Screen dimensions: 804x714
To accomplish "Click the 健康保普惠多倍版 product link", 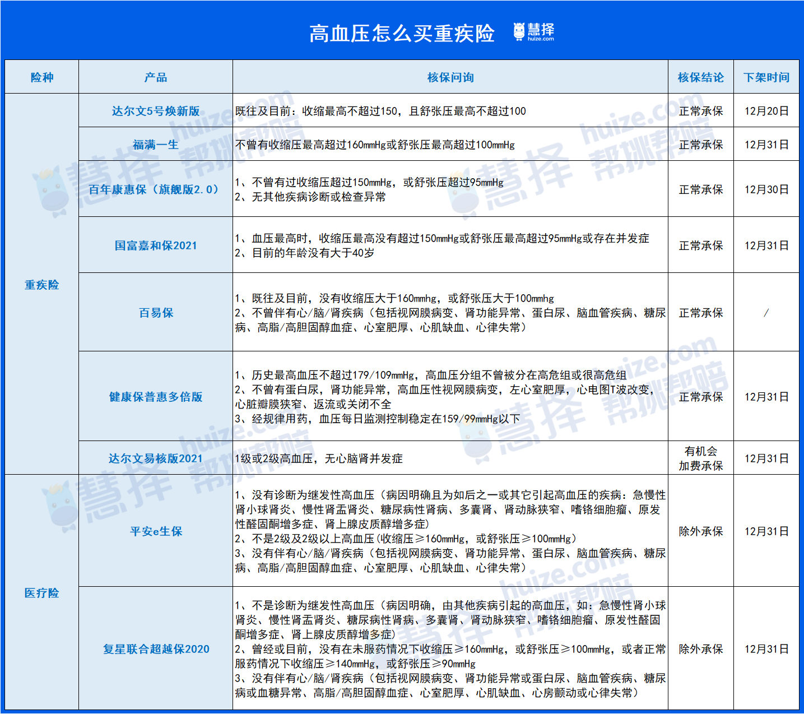I will 156,397.
